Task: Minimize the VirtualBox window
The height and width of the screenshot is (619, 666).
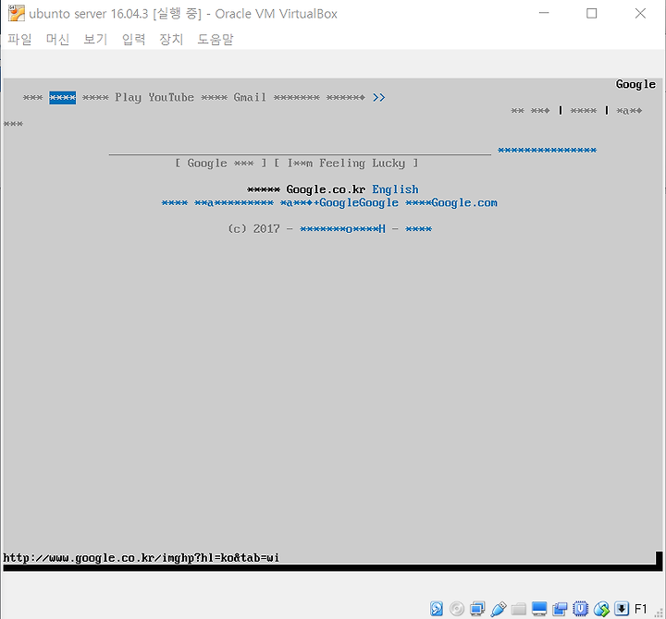Action: coord(544,13)
